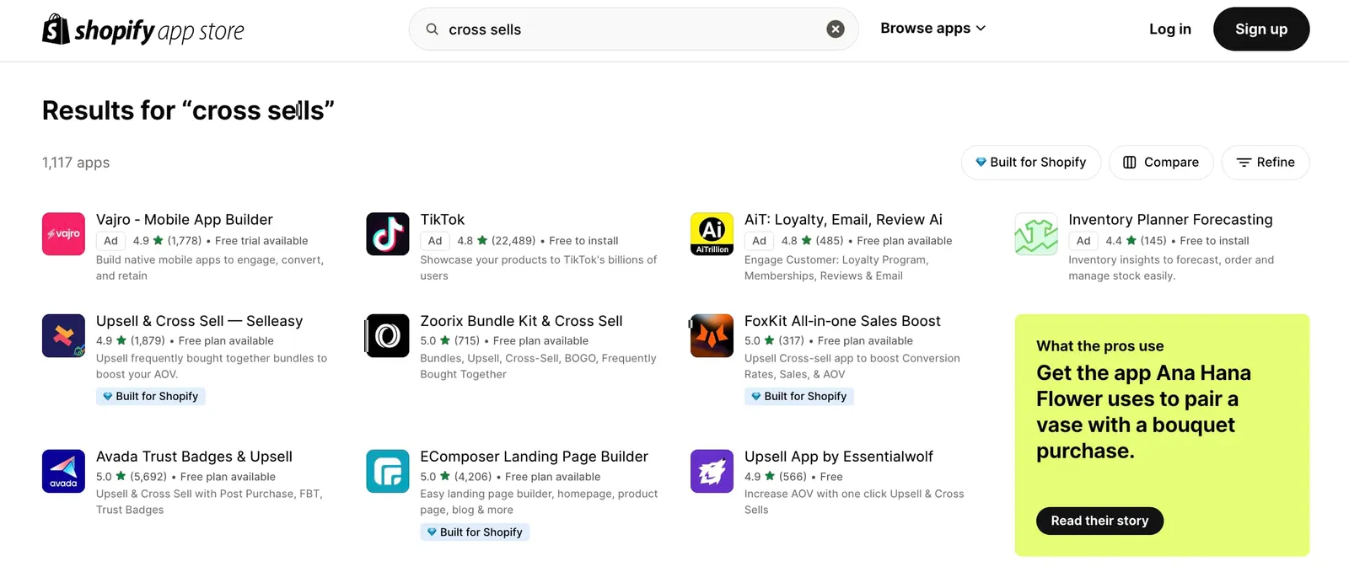This screenshot has width=1349, height=572.
Task: Open Upsell App by Essentialwolf title
Action: (x=839, y=457)
